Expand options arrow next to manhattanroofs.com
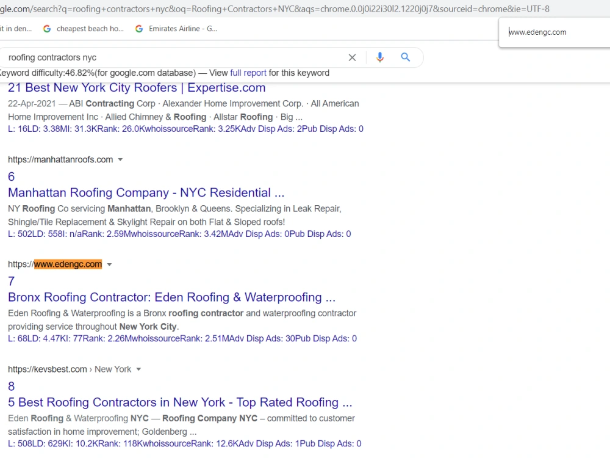Image resolution: width=610 pixels, height=458 pixels. click(120, 159)
